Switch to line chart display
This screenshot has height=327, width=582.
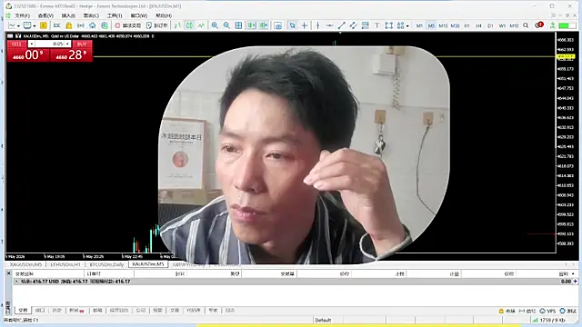click(x=201, y=25)
